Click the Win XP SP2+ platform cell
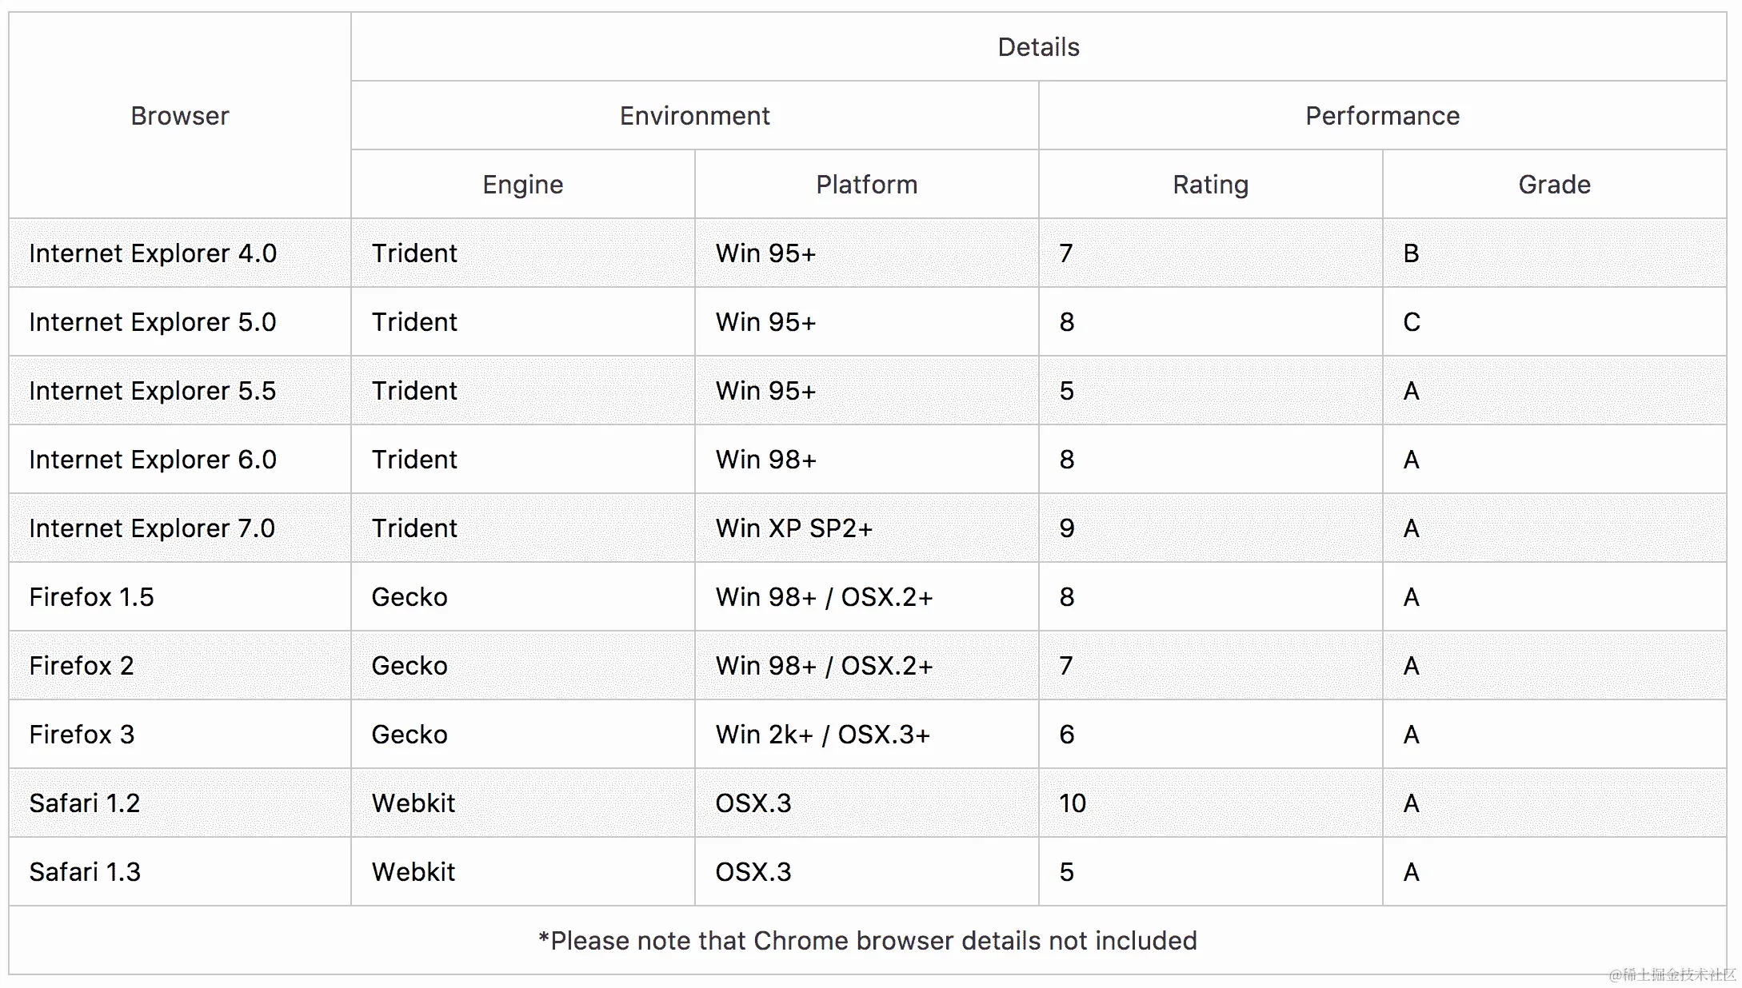 coord(794,528)
